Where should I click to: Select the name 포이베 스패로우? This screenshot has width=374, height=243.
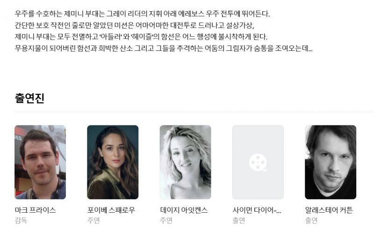click(111, 210)
